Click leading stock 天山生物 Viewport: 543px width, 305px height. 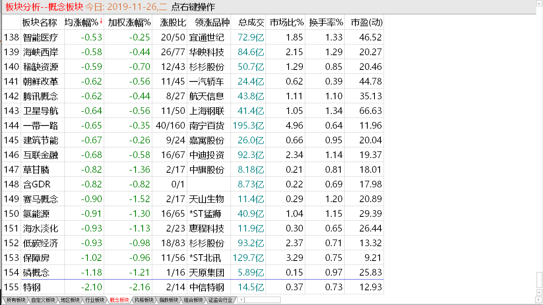coord(207,199)
